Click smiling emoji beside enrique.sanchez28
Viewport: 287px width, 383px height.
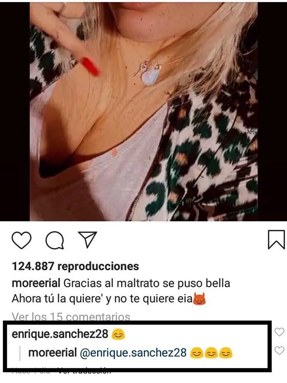point(118,334)
